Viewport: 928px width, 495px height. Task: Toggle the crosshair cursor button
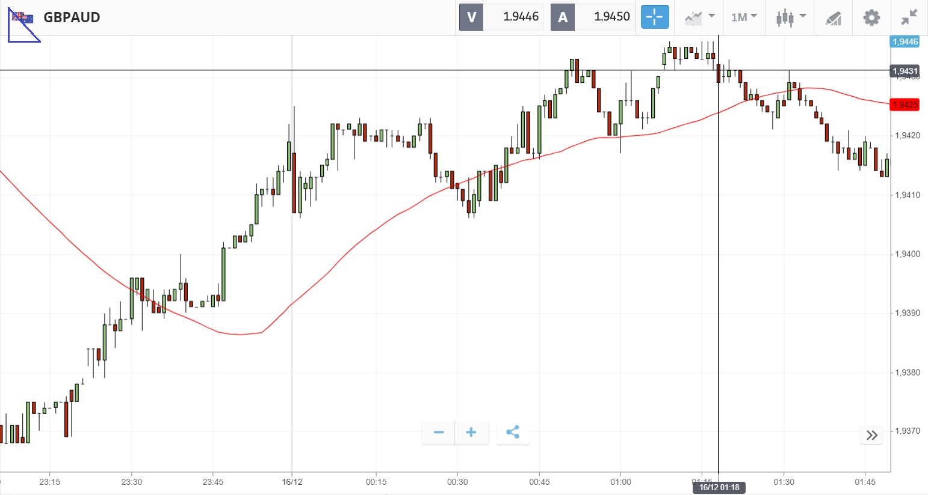[x=654, y=17]
